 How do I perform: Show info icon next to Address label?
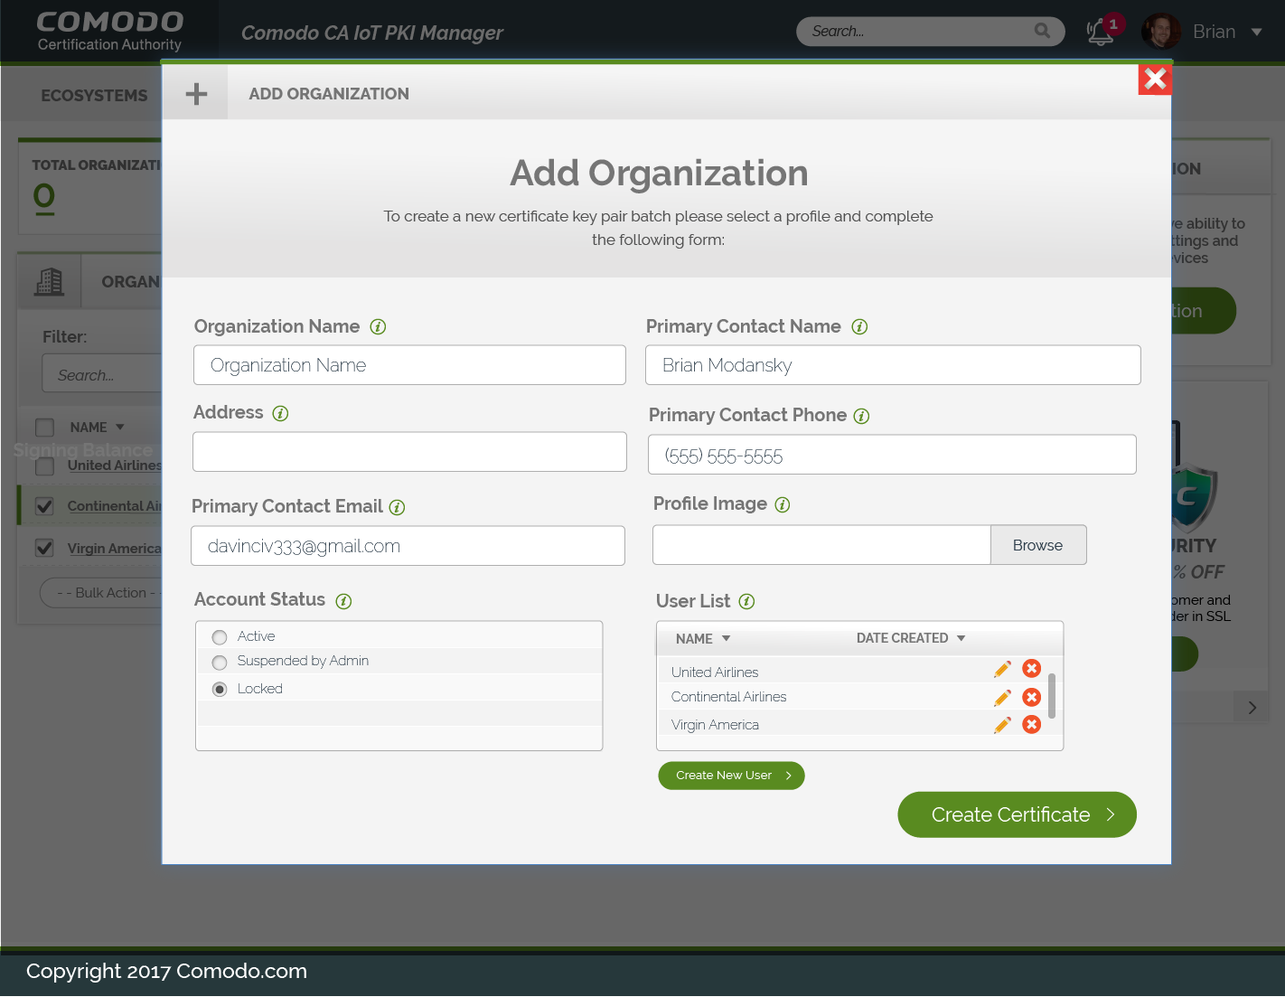280,413
